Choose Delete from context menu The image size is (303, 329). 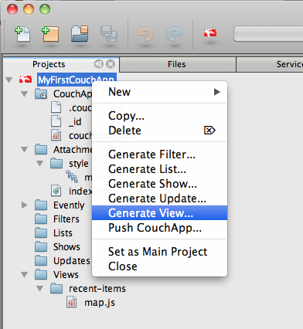point(159,131)
